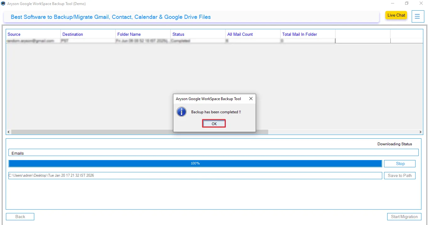The height and width of the screenshot is (225, 429).
Task: Click Start Migration
Action: click(x=404, y=217)
